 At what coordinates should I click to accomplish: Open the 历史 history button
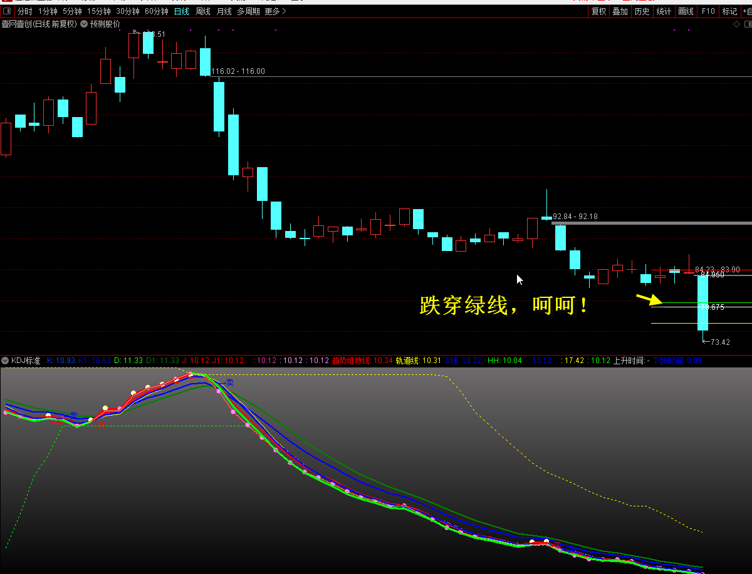[x=642, y=11]
